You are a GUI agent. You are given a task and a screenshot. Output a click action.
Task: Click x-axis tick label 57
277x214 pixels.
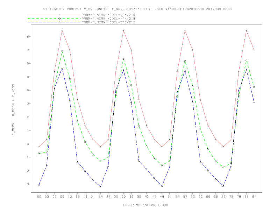(185, 197)
